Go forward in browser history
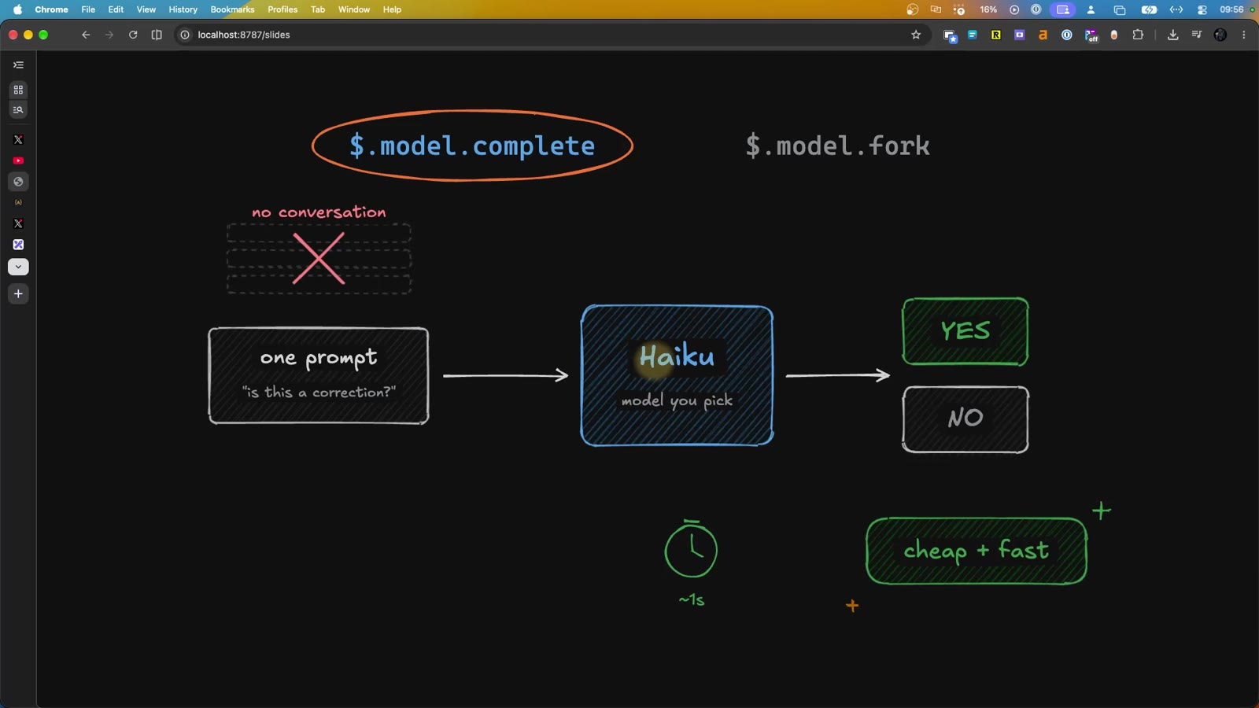1259x708 pixels. (109, 35)
